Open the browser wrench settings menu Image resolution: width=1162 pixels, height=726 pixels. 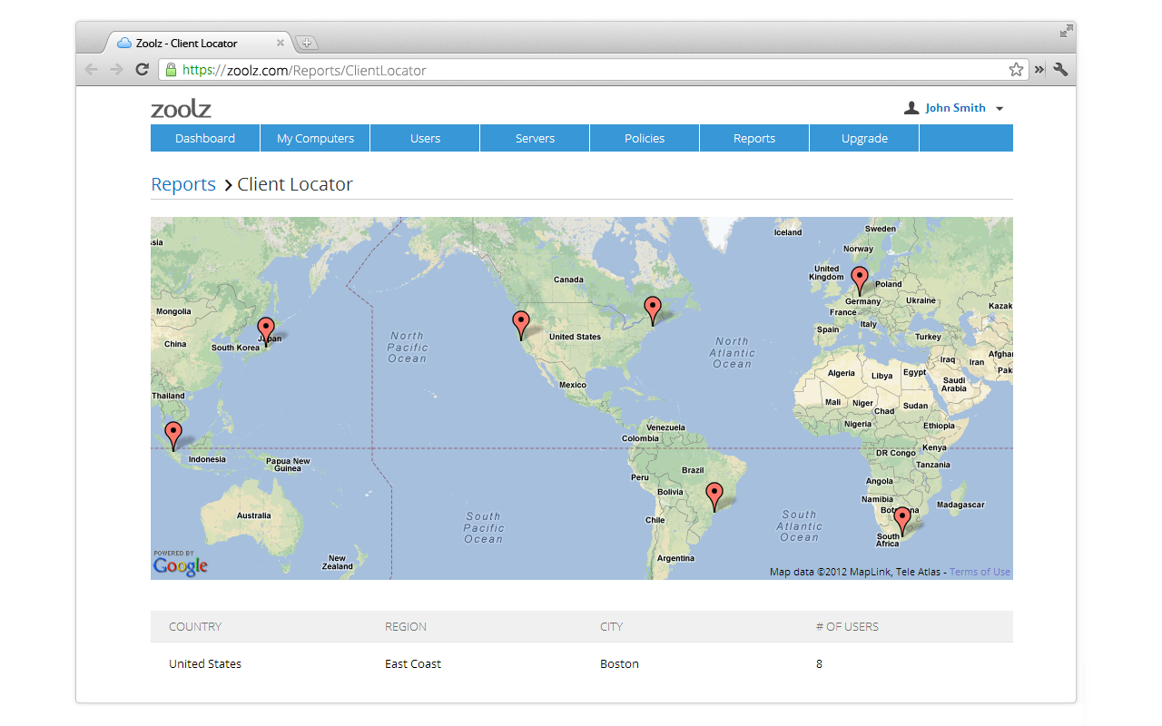pos(1060,70)
